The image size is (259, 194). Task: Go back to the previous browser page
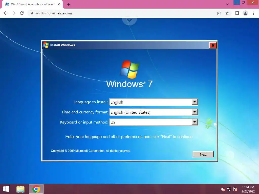point(6,13)
